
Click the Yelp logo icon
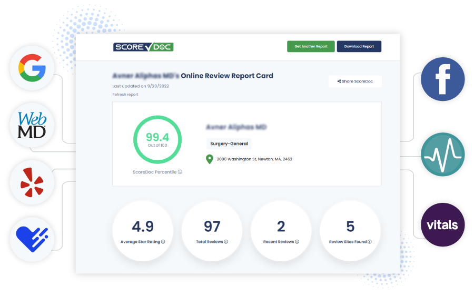(32, 182)
